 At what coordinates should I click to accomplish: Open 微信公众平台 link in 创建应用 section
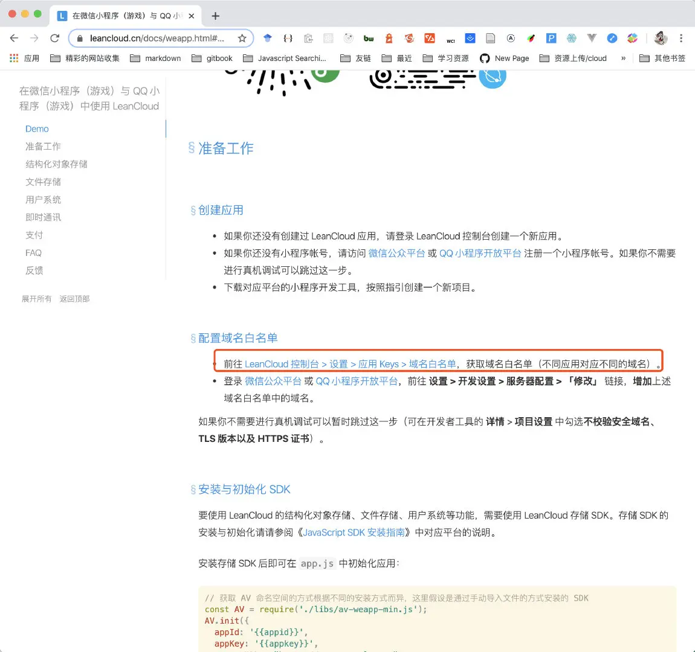[396, 253]
